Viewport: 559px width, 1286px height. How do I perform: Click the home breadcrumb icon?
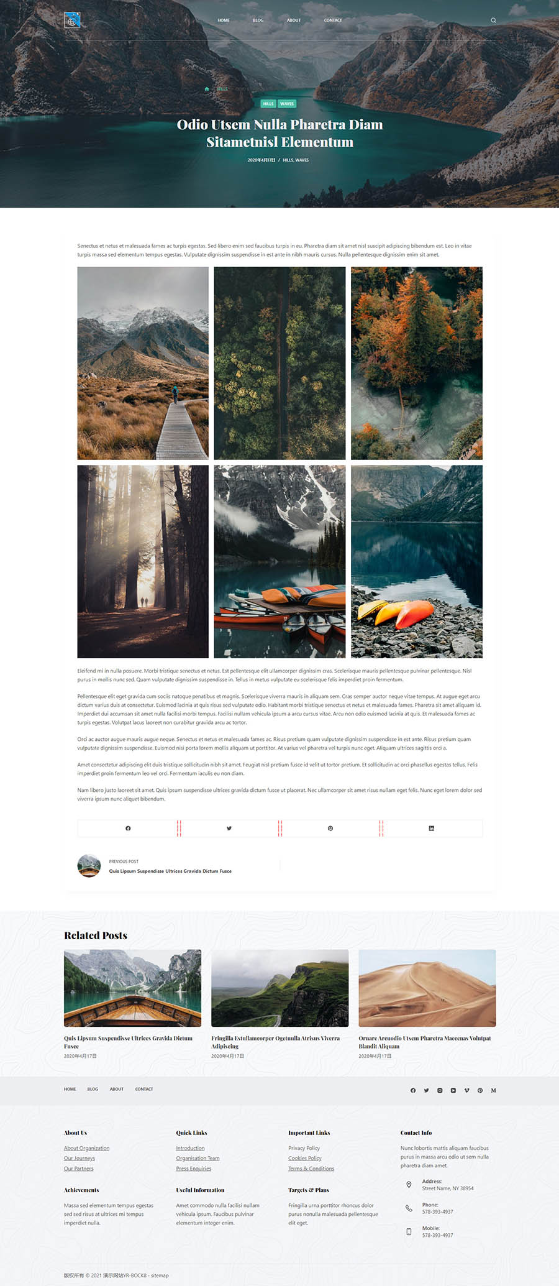coord(207,89)
